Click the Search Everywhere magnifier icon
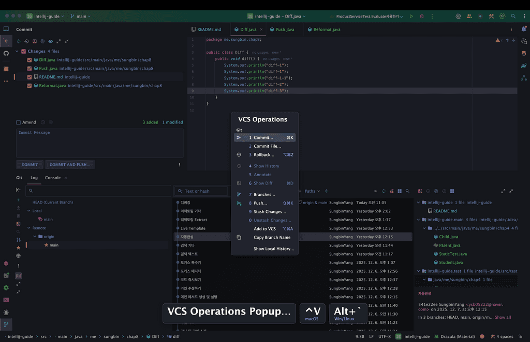The width and height of the screenshot is (530, 342). 513,17
